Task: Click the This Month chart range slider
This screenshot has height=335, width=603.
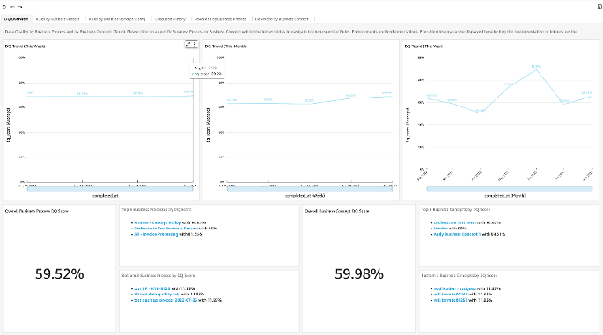Action: click(310, 189)
